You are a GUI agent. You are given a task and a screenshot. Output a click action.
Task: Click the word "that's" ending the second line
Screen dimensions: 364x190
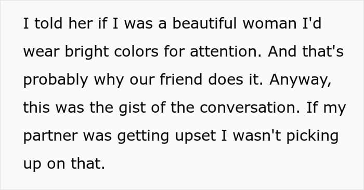tap(323, 51)
